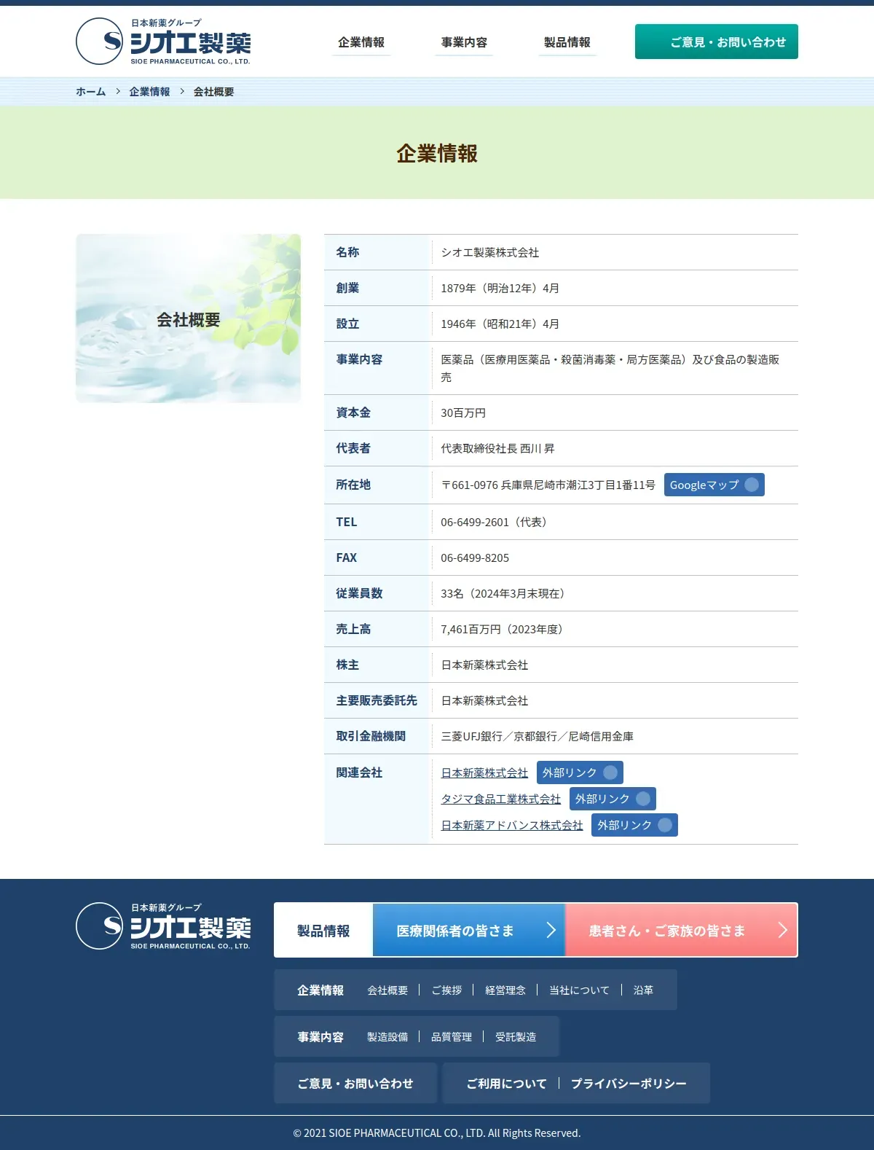Open the タジマ食品工業株式会社 link
The height and width of the screenshot is (1150, 874).
click(501, 799)
